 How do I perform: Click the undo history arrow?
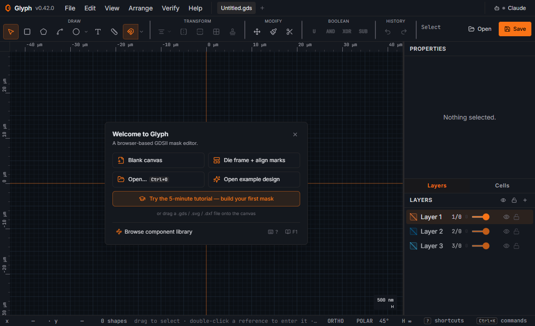(x=388, y=32)
